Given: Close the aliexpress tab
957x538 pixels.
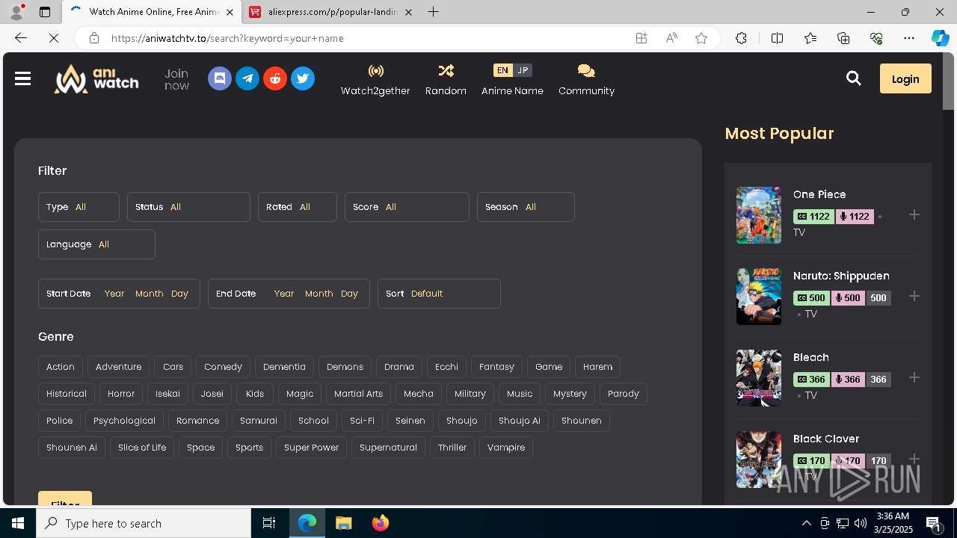Looking at the screenshot, I should (x=408, y=12).
